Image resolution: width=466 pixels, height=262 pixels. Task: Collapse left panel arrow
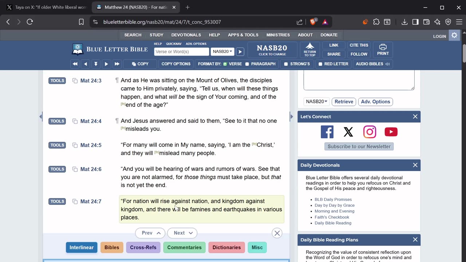[x=41, y=116]
